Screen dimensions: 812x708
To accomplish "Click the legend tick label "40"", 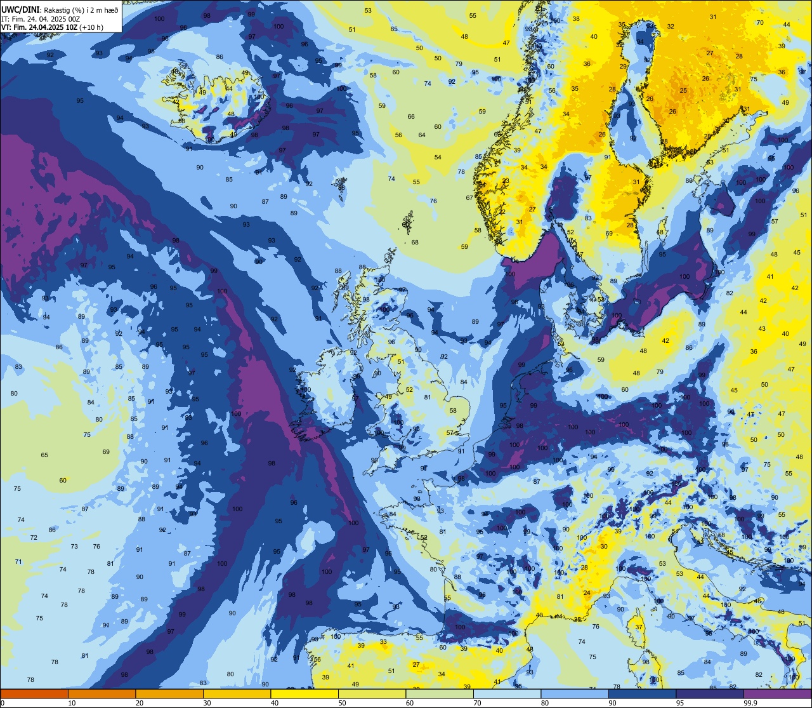I will (275, 703).
